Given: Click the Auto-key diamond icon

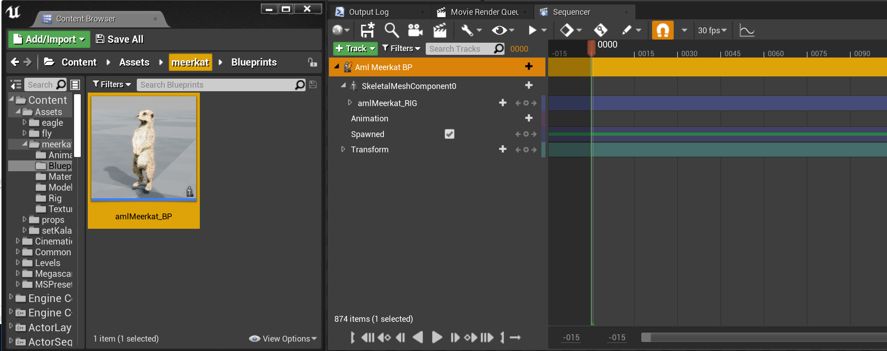Looking at the screenshot, I should pos(601,30).
